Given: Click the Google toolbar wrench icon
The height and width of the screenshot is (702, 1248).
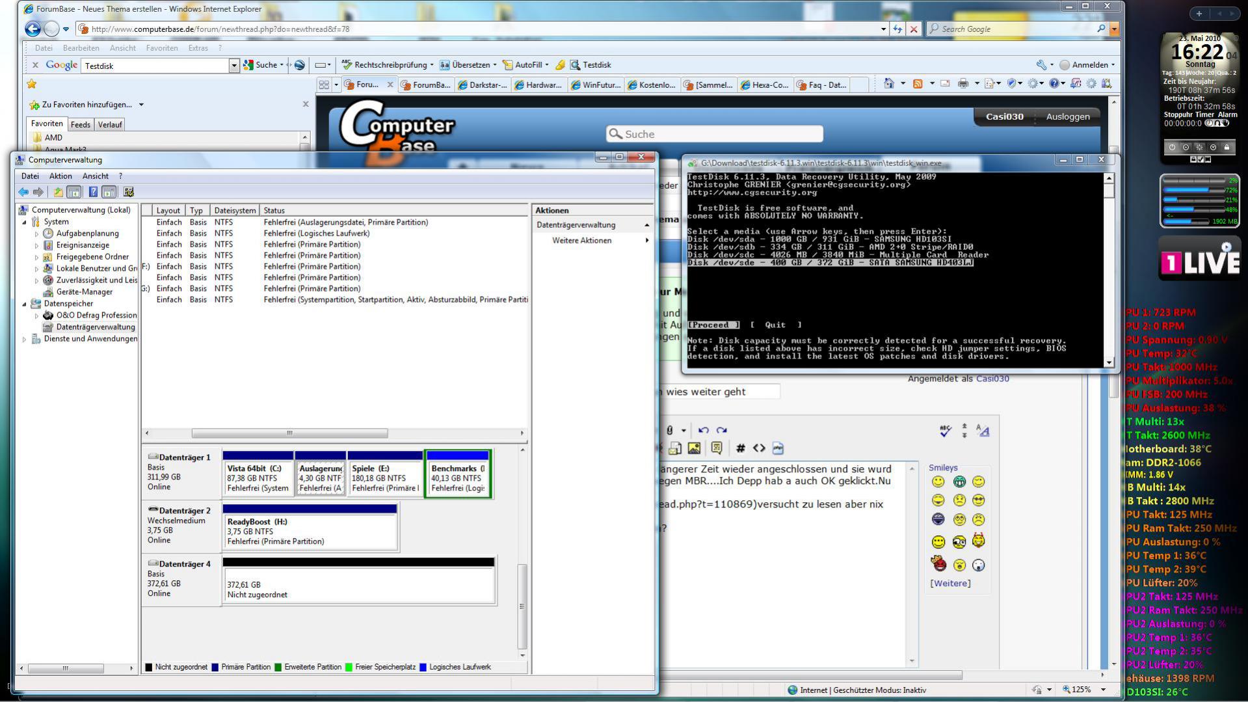Looking at the screenshot, I should click(1041, 64).
